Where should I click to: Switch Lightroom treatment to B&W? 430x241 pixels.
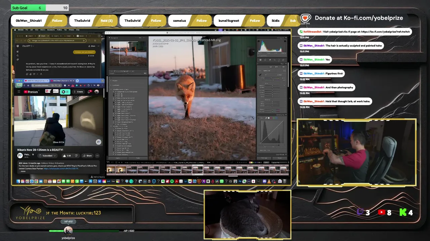point(276,67)
